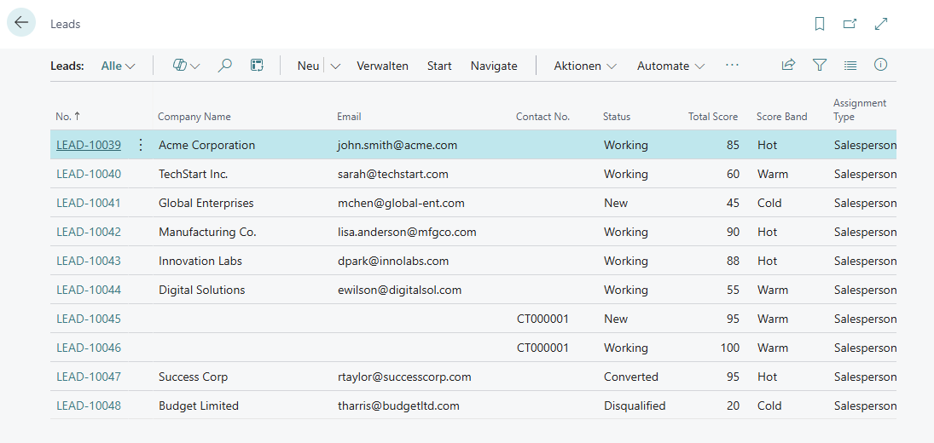Bookmark the Leads page

[819, 24]
